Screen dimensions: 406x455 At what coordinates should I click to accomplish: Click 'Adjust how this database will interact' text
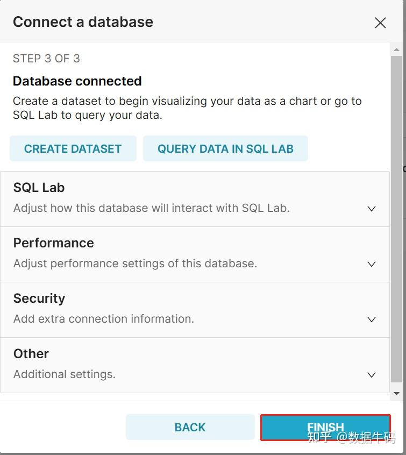tap(151, 208)
